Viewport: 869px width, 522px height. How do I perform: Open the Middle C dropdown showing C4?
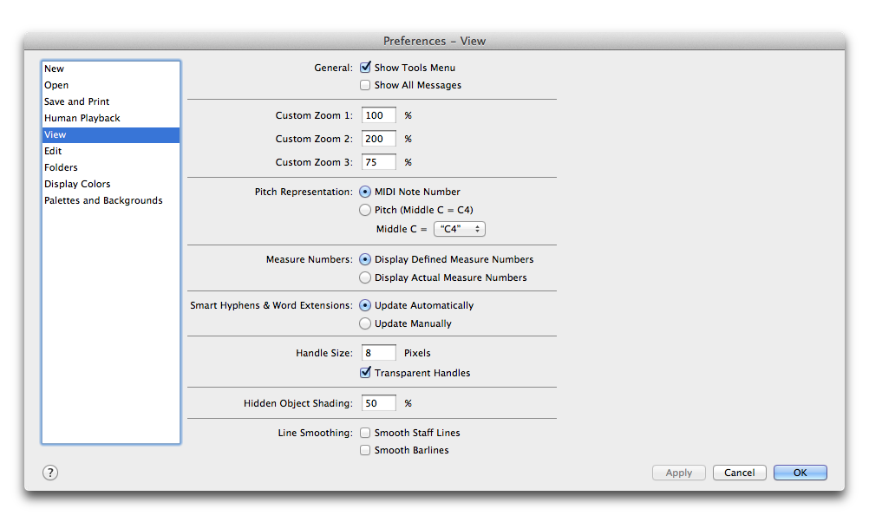459,228
